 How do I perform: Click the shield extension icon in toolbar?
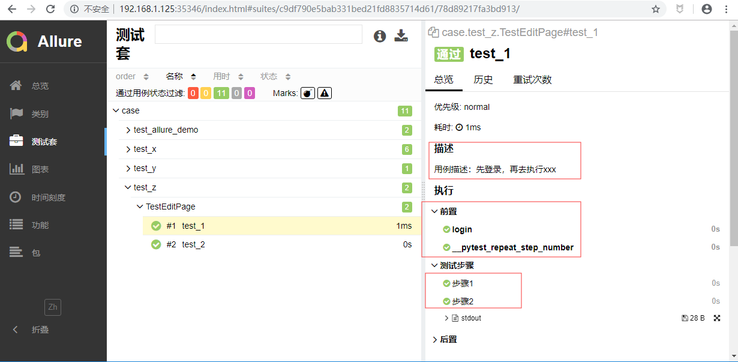pyautogui.click(x=680, y=9)
